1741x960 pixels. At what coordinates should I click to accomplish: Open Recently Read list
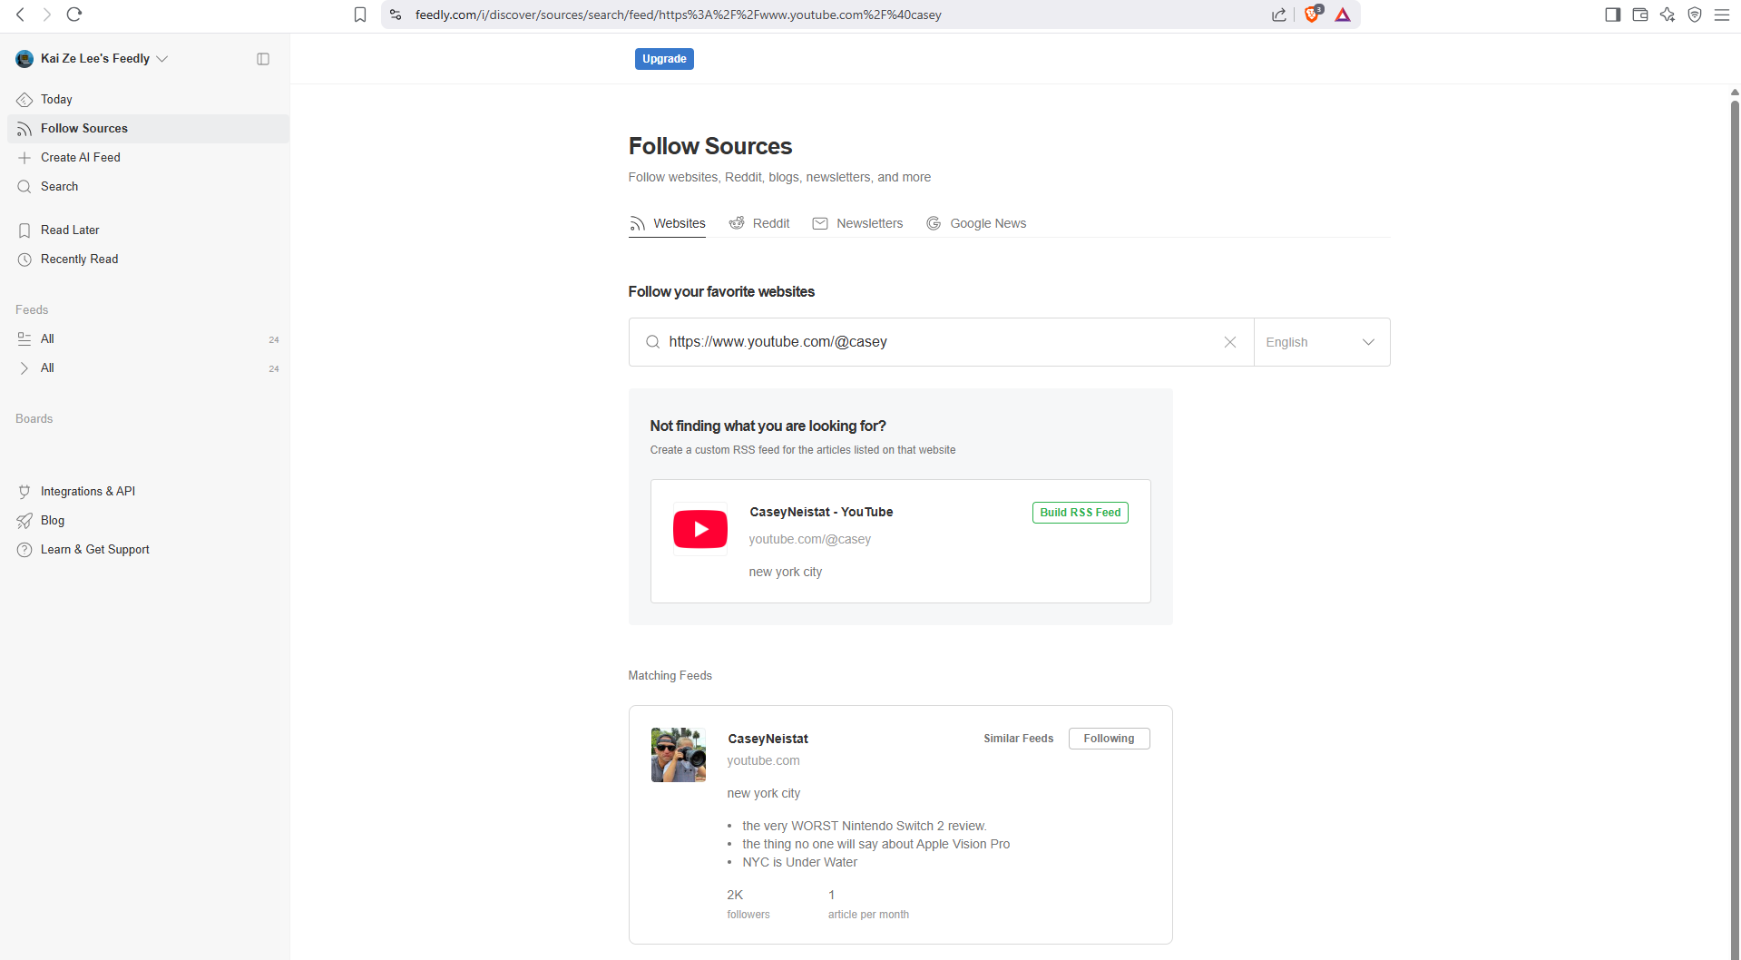tap(148, 260)
